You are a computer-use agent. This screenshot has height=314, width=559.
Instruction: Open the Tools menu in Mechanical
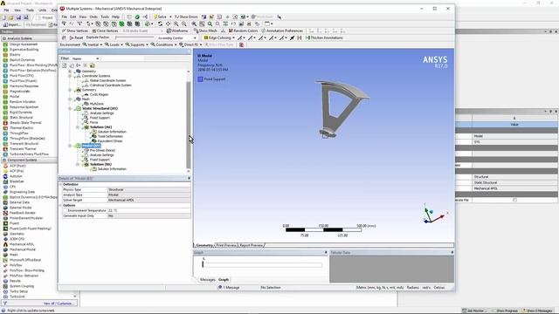click(105, 17)
